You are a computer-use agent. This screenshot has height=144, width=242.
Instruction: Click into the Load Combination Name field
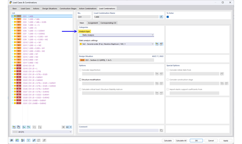click(x=126, y=17)
